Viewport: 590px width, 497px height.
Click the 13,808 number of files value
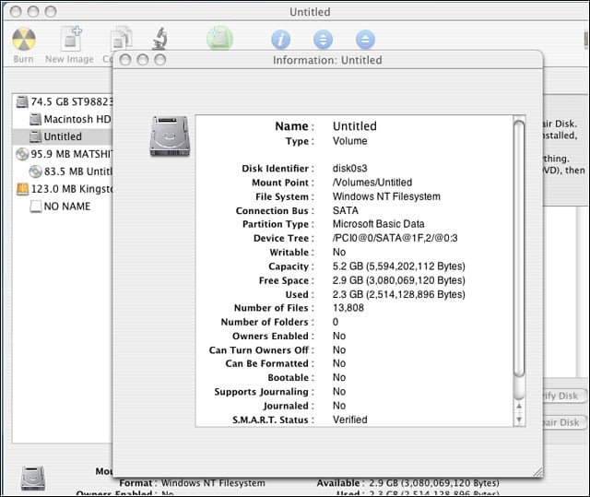pyautogui.click(x=348, y=308)
